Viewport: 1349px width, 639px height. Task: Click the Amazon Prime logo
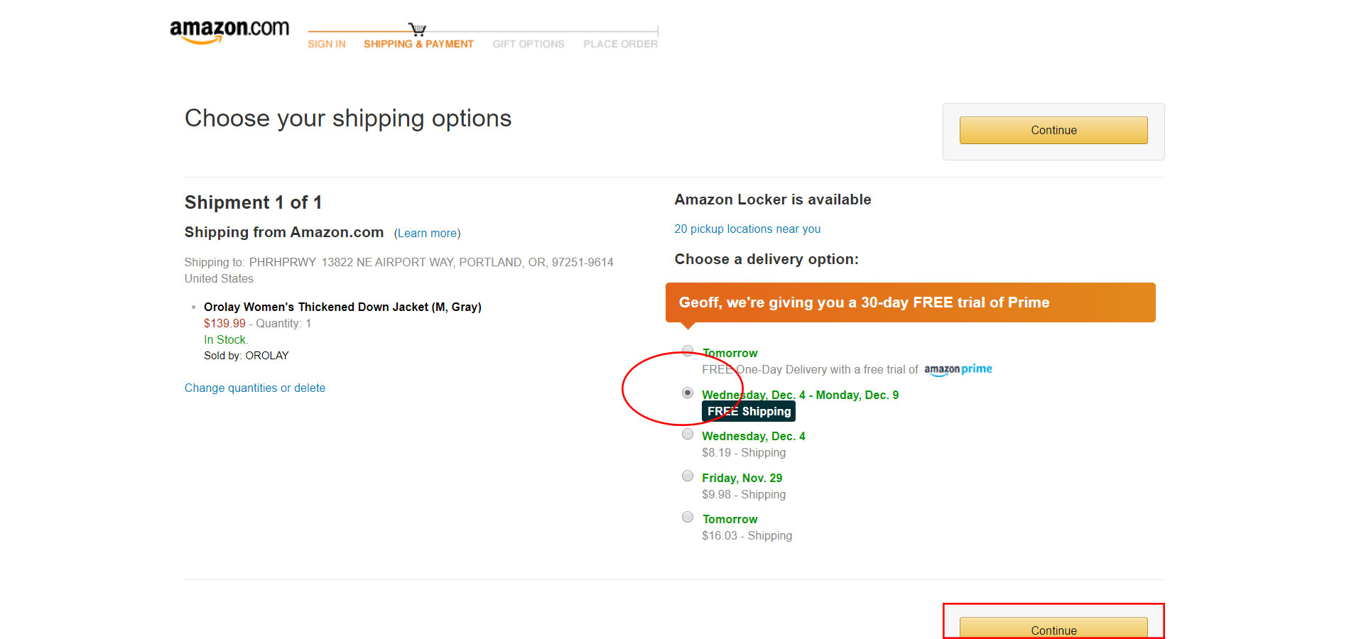click(958, 370)
